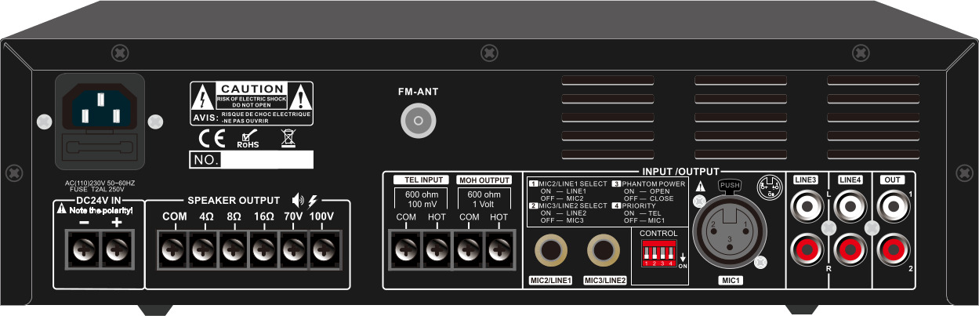
Task: Click the white OUT 1 RCA jack
Action: point(894,208)
